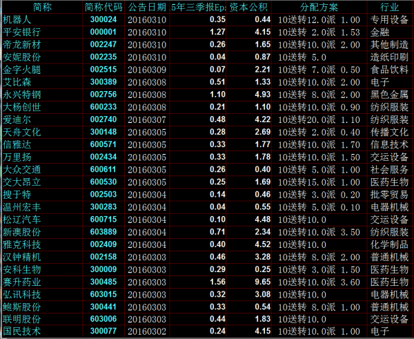The width and height of the screenshot is (414, 339).
Task: Click the 分配方案 column header
Action: point(319,7)
